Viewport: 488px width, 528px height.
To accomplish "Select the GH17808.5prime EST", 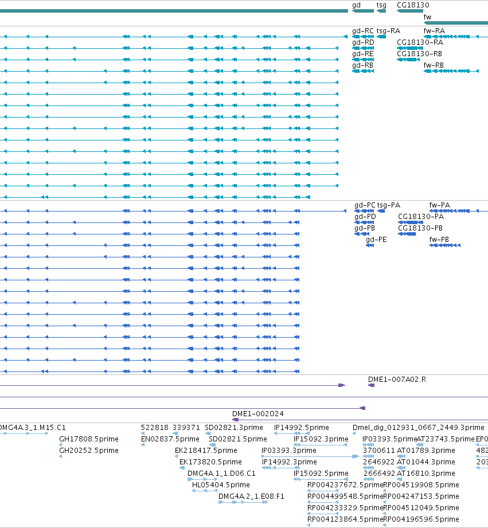I will click(89, 439).
